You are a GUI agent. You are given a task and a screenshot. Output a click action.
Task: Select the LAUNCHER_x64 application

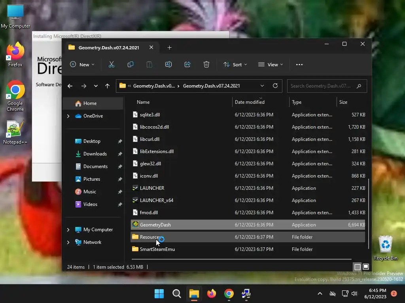pyautogui.click(x=248, y=200)
